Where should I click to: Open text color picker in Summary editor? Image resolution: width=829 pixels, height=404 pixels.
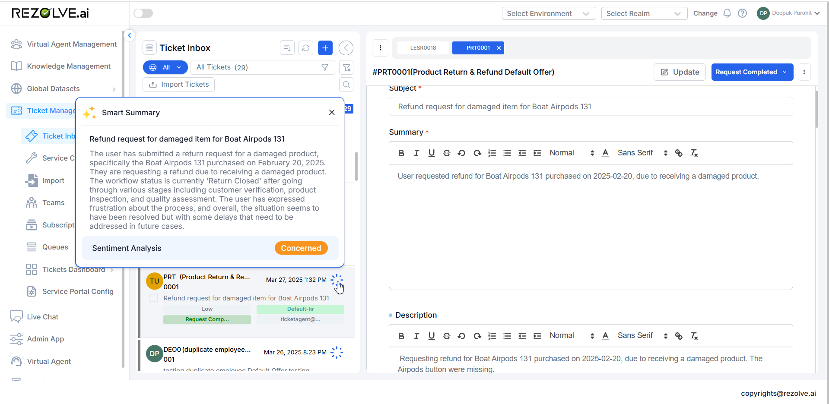(605, 153)
